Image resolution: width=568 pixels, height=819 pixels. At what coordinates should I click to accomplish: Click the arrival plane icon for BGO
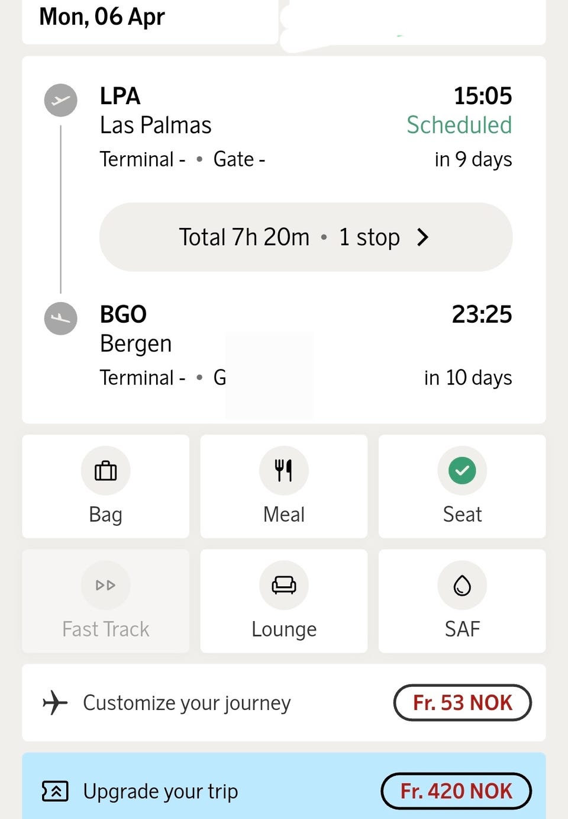(61, 319)
